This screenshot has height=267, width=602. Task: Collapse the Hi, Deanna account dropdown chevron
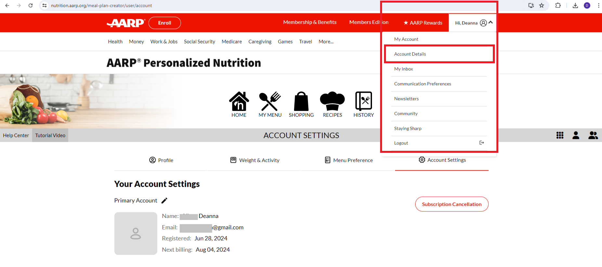click(x=491, y=22)
